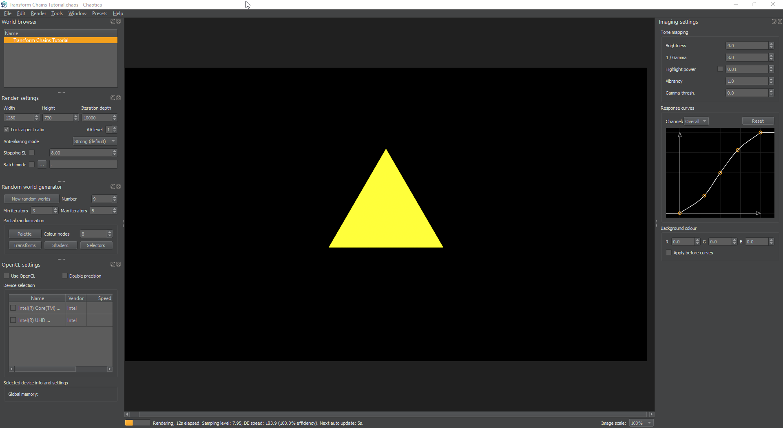The height and width of the screenshot is (428, 783).
Task: Close the Random world generator panel
Action: [x=119, y=187]
